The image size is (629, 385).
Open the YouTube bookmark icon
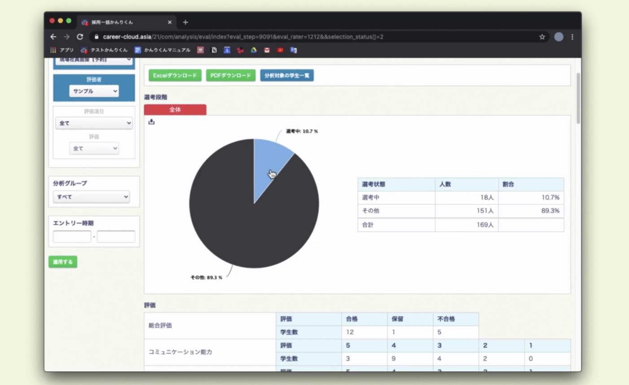(280, 50)
